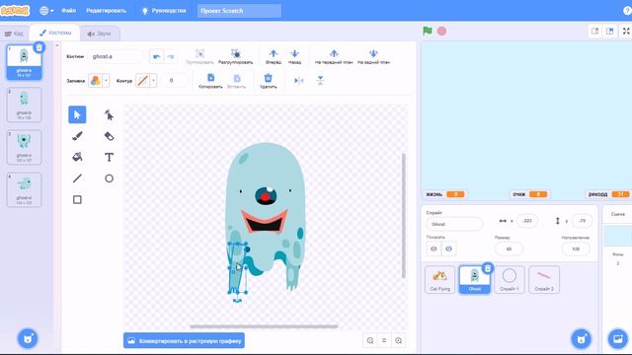
Task: Select the Circle tool
Action: click(109, 178)
